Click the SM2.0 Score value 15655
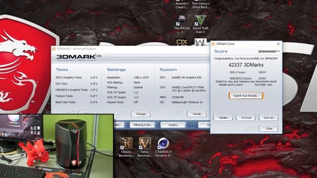317x178 pixels. coord(262,72)
